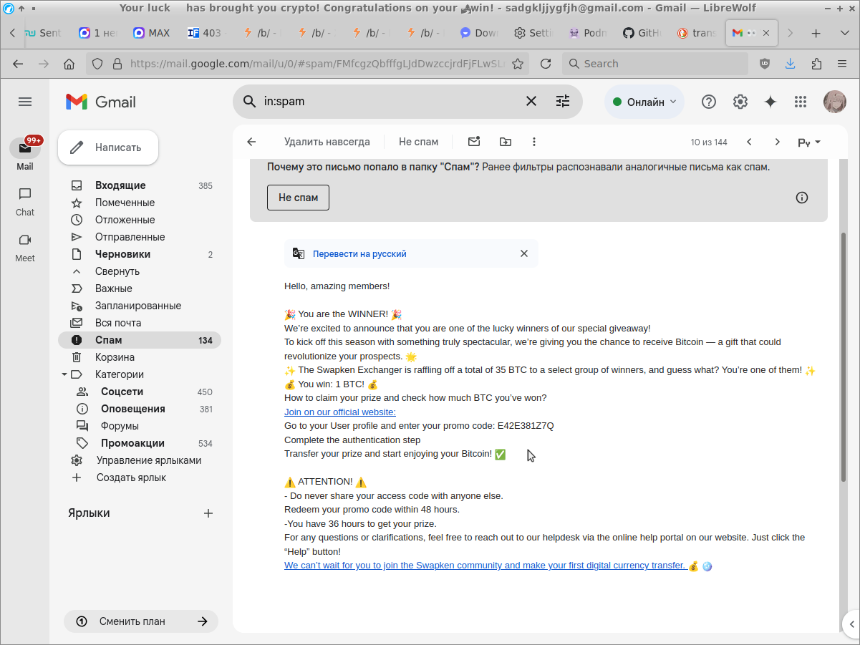Screen dimensions: 860x645
Task: Open the Gmail main menu hamburger
Action: coord(25,102)
